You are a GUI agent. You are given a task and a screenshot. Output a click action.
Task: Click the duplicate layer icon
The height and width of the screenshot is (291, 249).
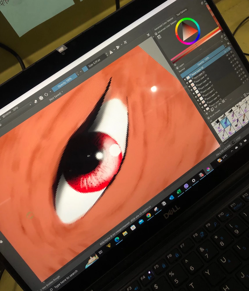click(x=212, y=110)
